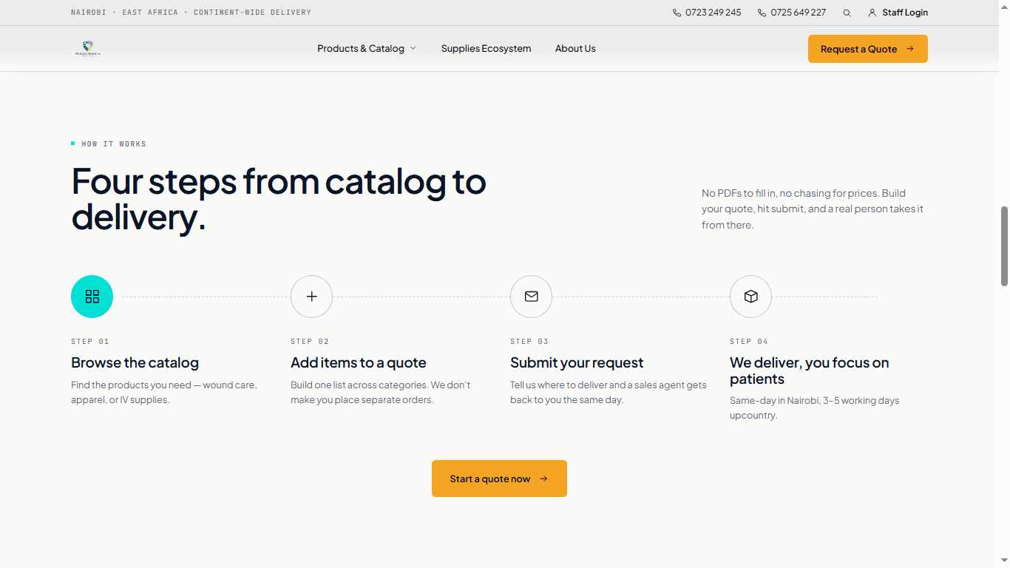1010x568 pixels.
Task: Click the user icon beside Staff Login
Action: 872,13
